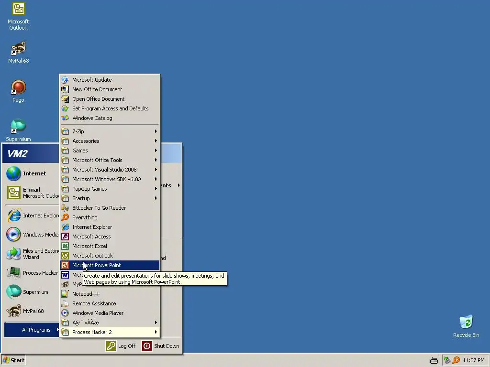Open Files and Settings Wizard from Start menu
The image size is (490, 367).
32,254
